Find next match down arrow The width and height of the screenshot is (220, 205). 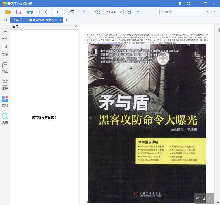(214, 12)
